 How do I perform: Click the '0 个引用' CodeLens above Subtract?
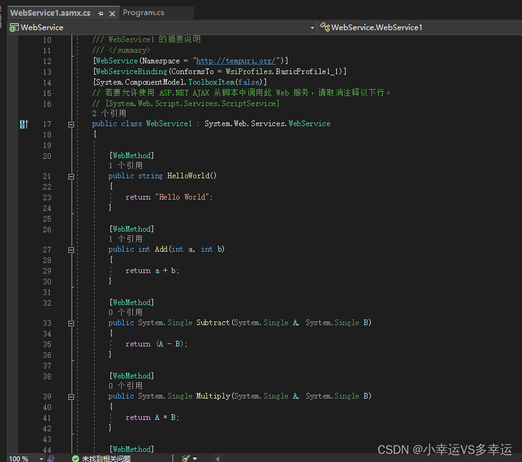click(x=125, y=313)
